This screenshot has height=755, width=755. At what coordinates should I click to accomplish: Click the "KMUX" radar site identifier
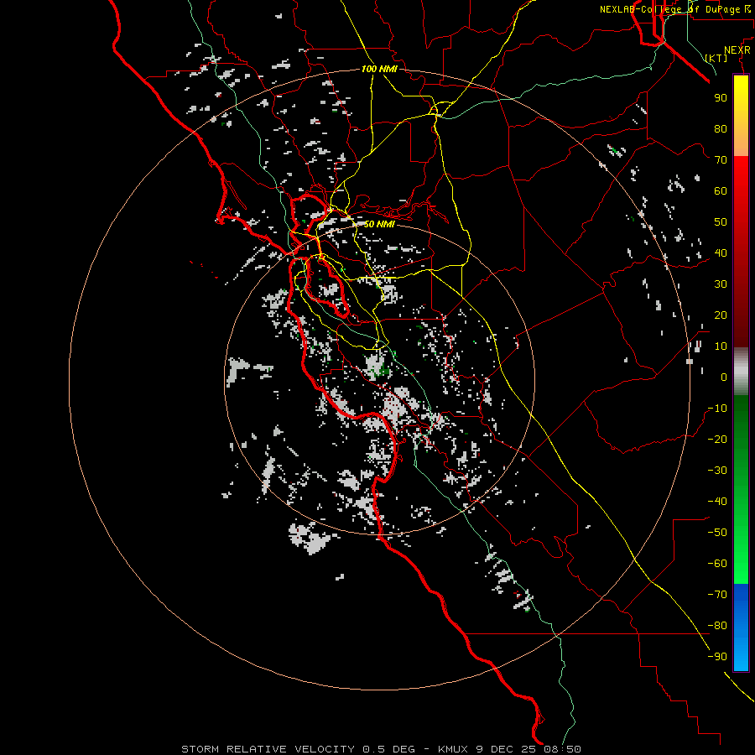click(455, 749)
